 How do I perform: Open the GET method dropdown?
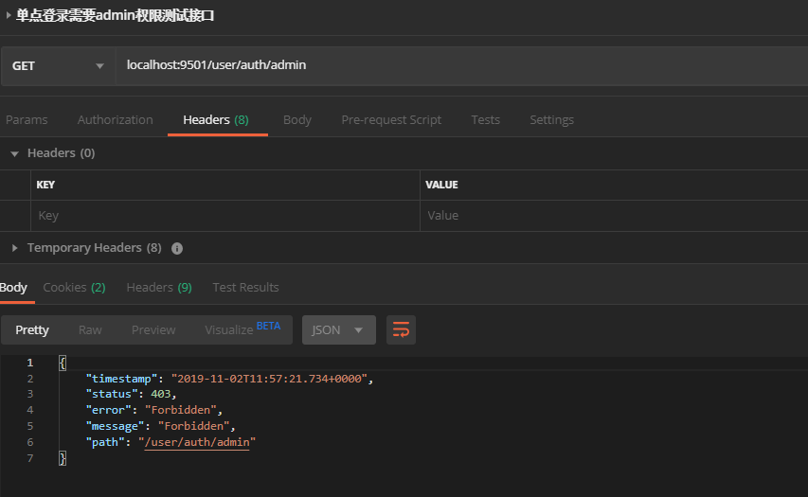tap(58, 66)
